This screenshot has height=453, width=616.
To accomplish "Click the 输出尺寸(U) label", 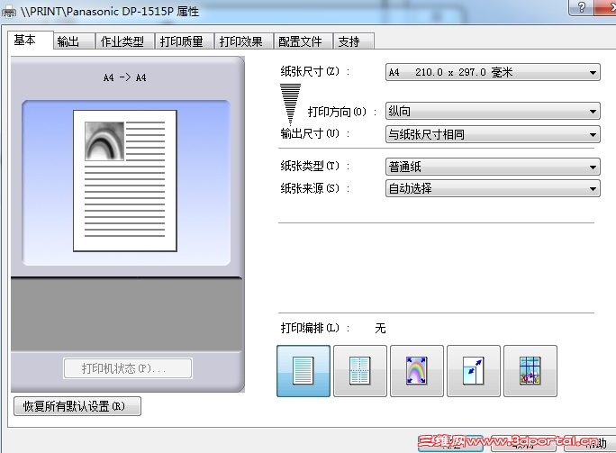I will click(x=314, y=133).
